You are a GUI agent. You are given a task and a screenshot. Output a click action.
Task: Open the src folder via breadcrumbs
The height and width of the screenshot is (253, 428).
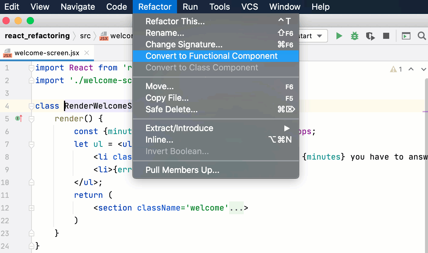pos(85,35)
